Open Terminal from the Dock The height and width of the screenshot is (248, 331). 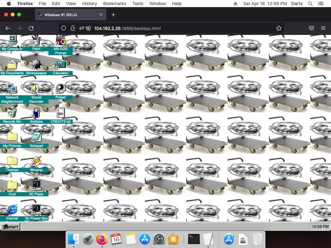(x=194, y=239)
